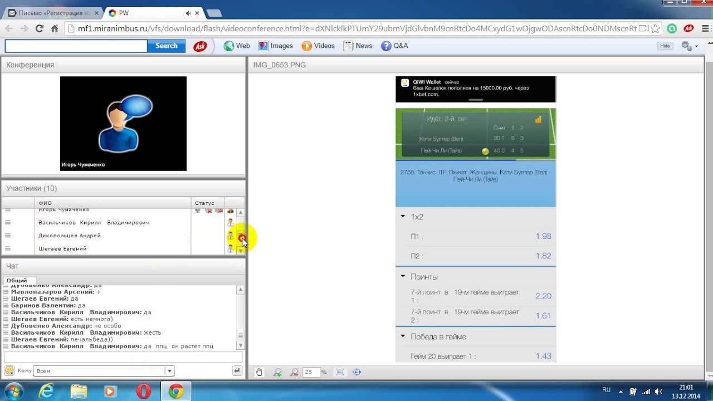
Task: Open the Windows Start menu
Action: 14,392
